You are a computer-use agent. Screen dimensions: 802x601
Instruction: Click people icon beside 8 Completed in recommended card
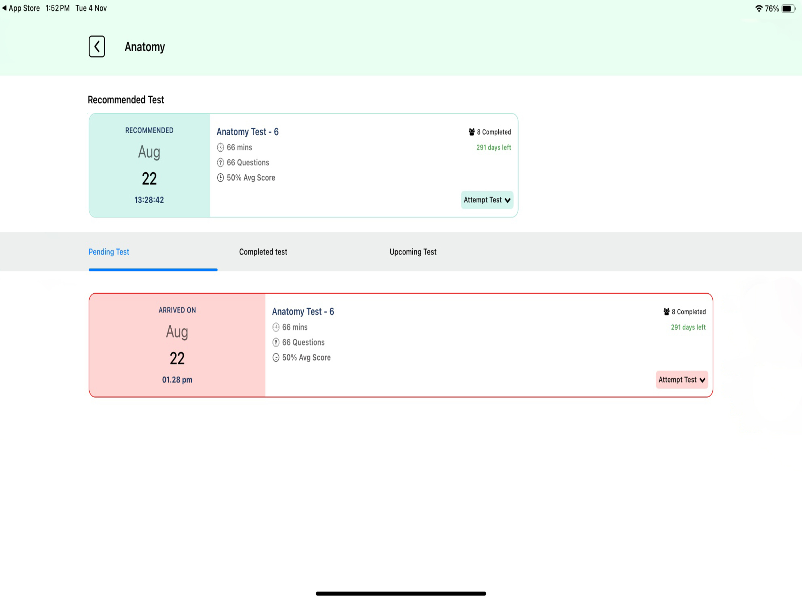point(471,132)
